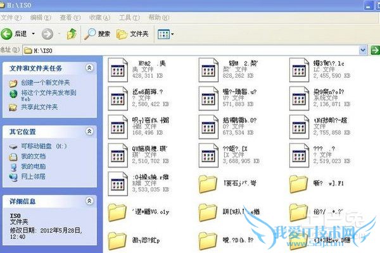Select the file icon sized 168,496 KB
This screenshot has height=253, width=380.
pyautogui.click(x=118, y=127)
